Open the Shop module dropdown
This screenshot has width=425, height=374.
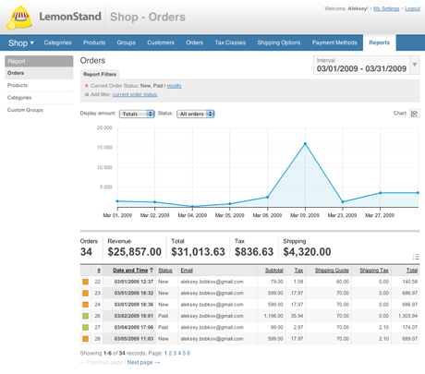pyautogui.click(x=21, y=42)
